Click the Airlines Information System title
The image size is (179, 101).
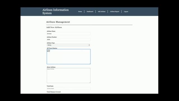point(56,12)
